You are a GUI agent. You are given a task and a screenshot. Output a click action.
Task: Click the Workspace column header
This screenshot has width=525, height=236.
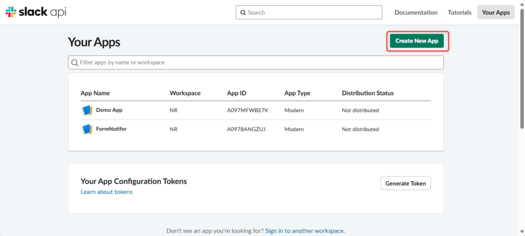click(185, 93)
